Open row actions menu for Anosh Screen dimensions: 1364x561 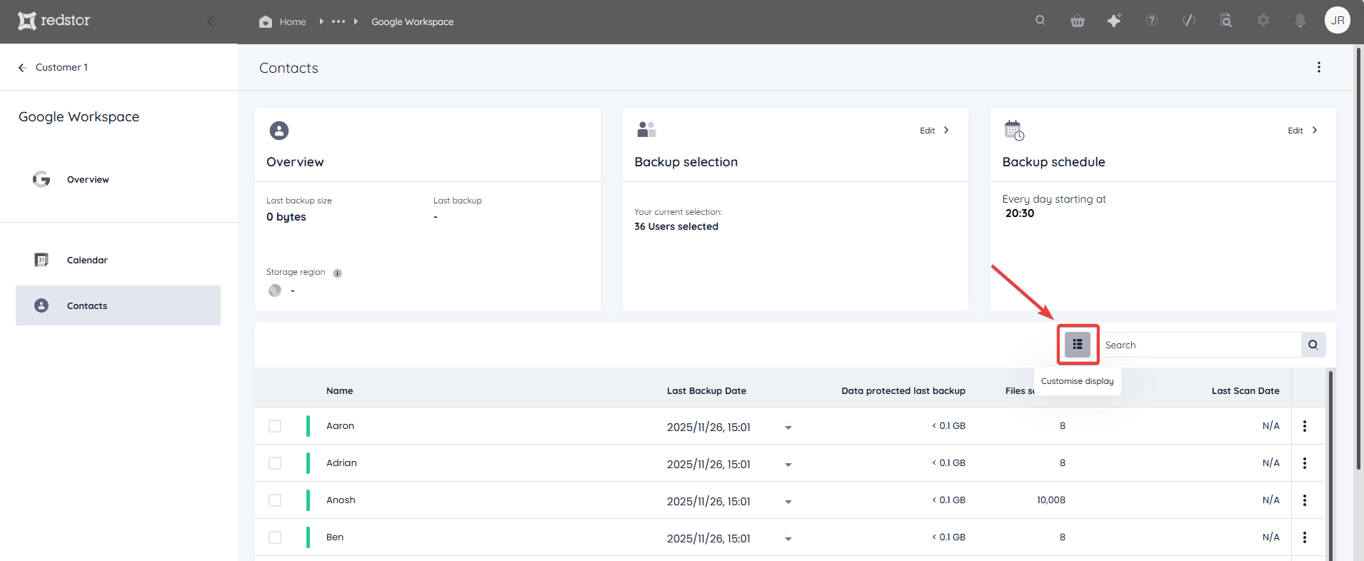point(1305,500)
